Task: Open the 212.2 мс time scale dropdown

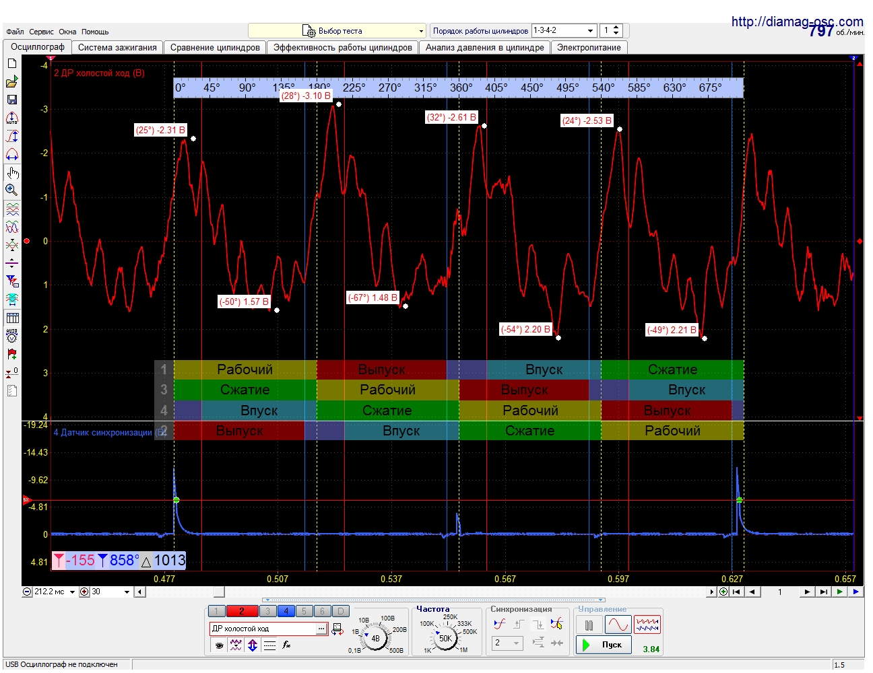Action: pos(72,592)
